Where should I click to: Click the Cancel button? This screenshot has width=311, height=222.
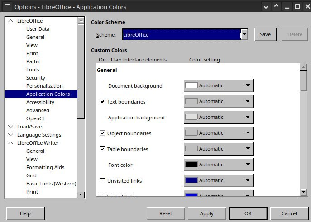tap(289, 213)
